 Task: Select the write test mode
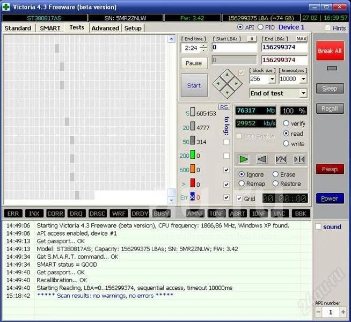[x=286, y=143]
